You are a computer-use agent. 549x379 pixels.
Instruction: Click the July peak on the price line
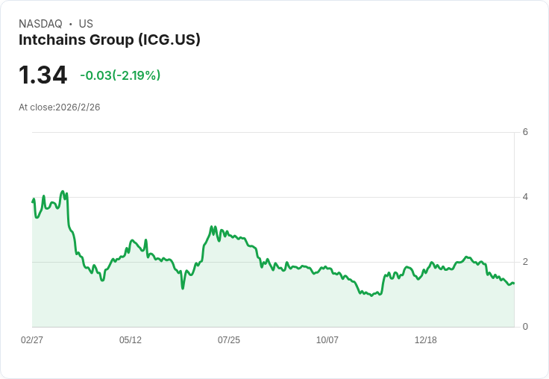tap(212, 227)
